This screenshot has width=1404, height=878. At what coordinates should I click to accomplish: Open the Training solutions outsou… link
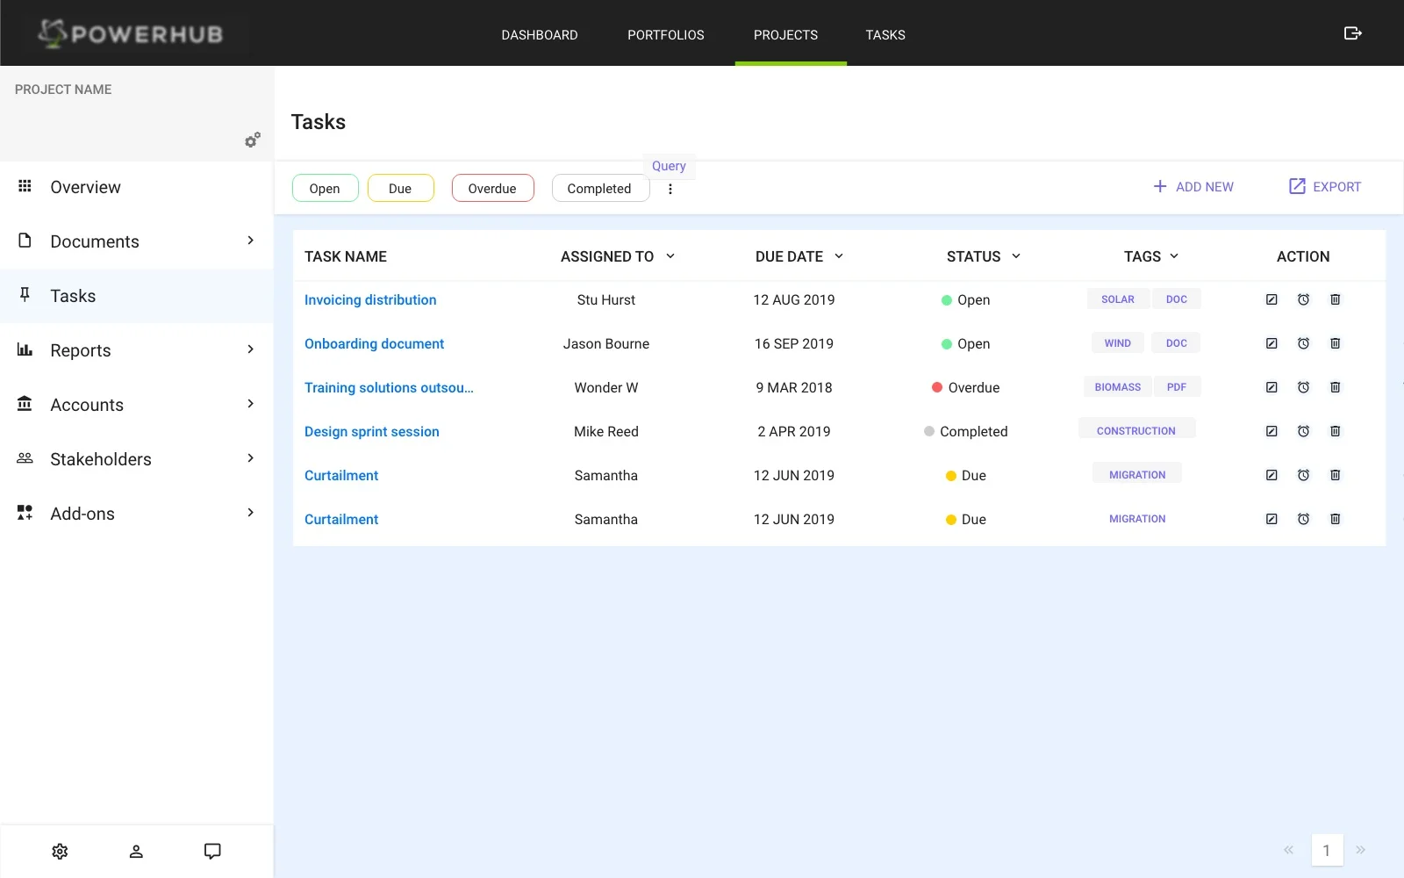tap(389, 388)
